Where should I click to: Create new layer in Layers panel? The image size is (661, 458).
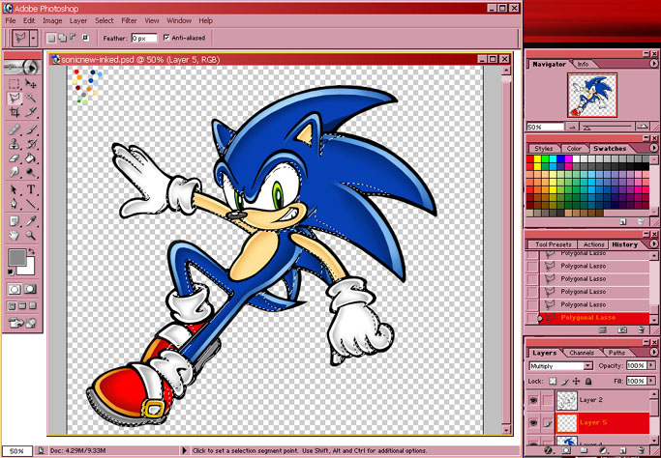tap(623, 450)
